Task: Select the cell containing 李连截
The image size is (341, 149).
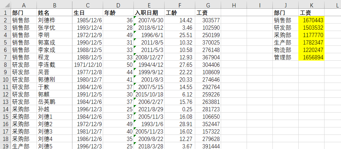Action: [x=55, y=65]
